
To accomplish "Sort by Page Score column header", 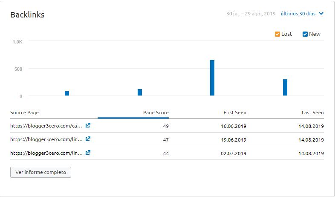I will [x=156, y=113].
